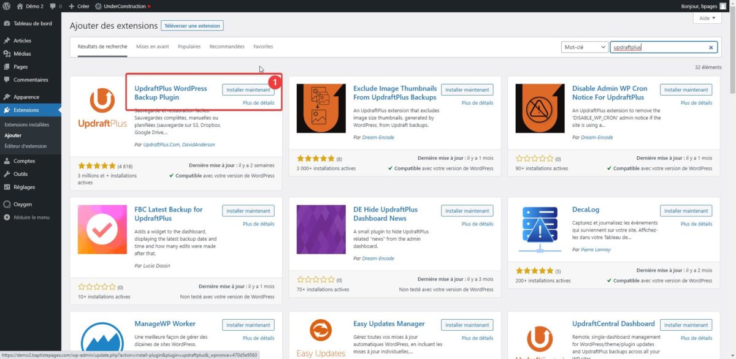Switch to Populaires tab

click(x=189, y=47)
